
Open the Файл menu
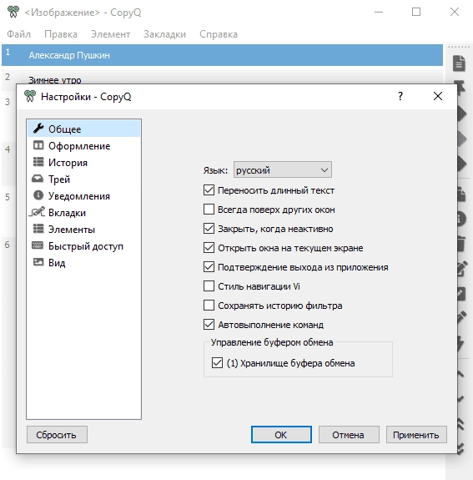coord(19,34)
